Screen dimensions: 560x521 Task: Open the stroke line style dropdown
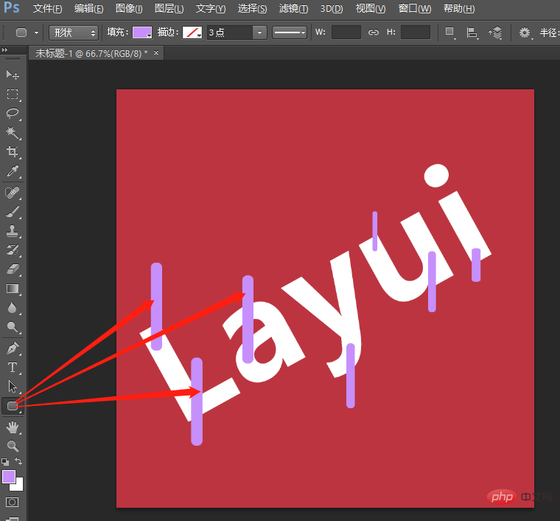[x=290, y=32]
